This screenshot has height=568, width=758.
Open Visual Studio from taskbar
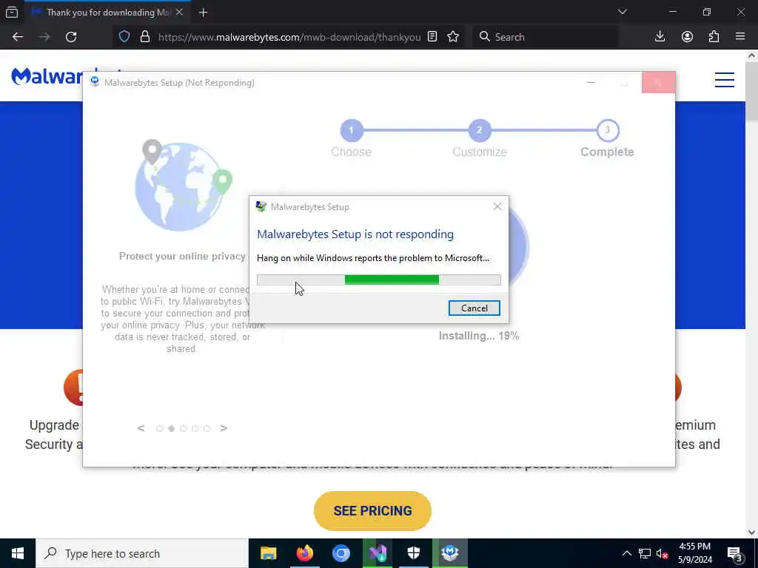tap(377, 553)
